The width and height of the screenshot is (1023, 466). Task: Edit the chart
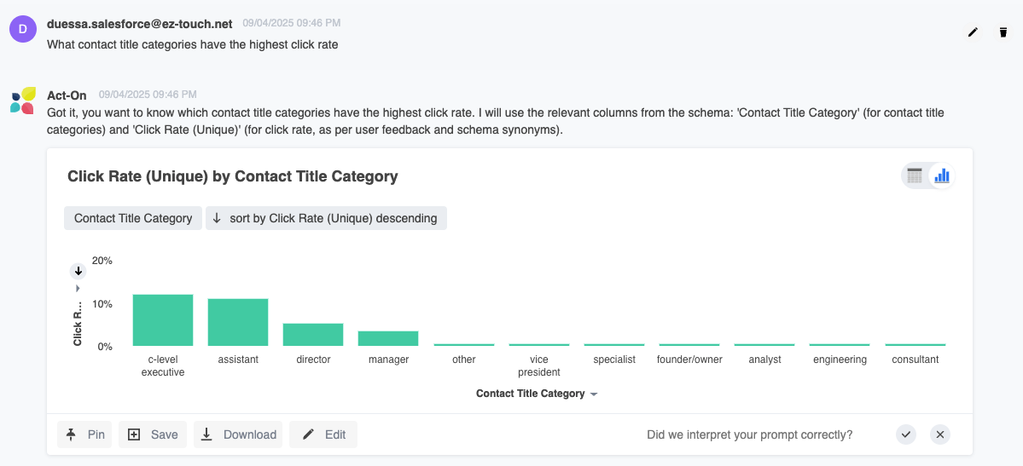point(323,434)
